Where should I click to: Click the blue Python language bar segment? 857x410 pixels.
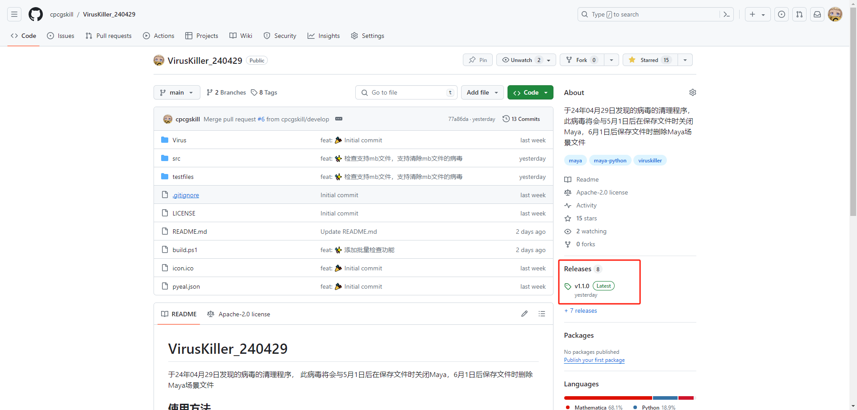pyautogui.click(x=665, y=398)
